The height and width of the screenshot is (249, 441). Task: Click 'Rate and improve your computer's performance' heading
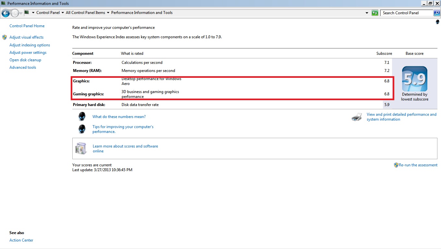(x=113, y=28)
